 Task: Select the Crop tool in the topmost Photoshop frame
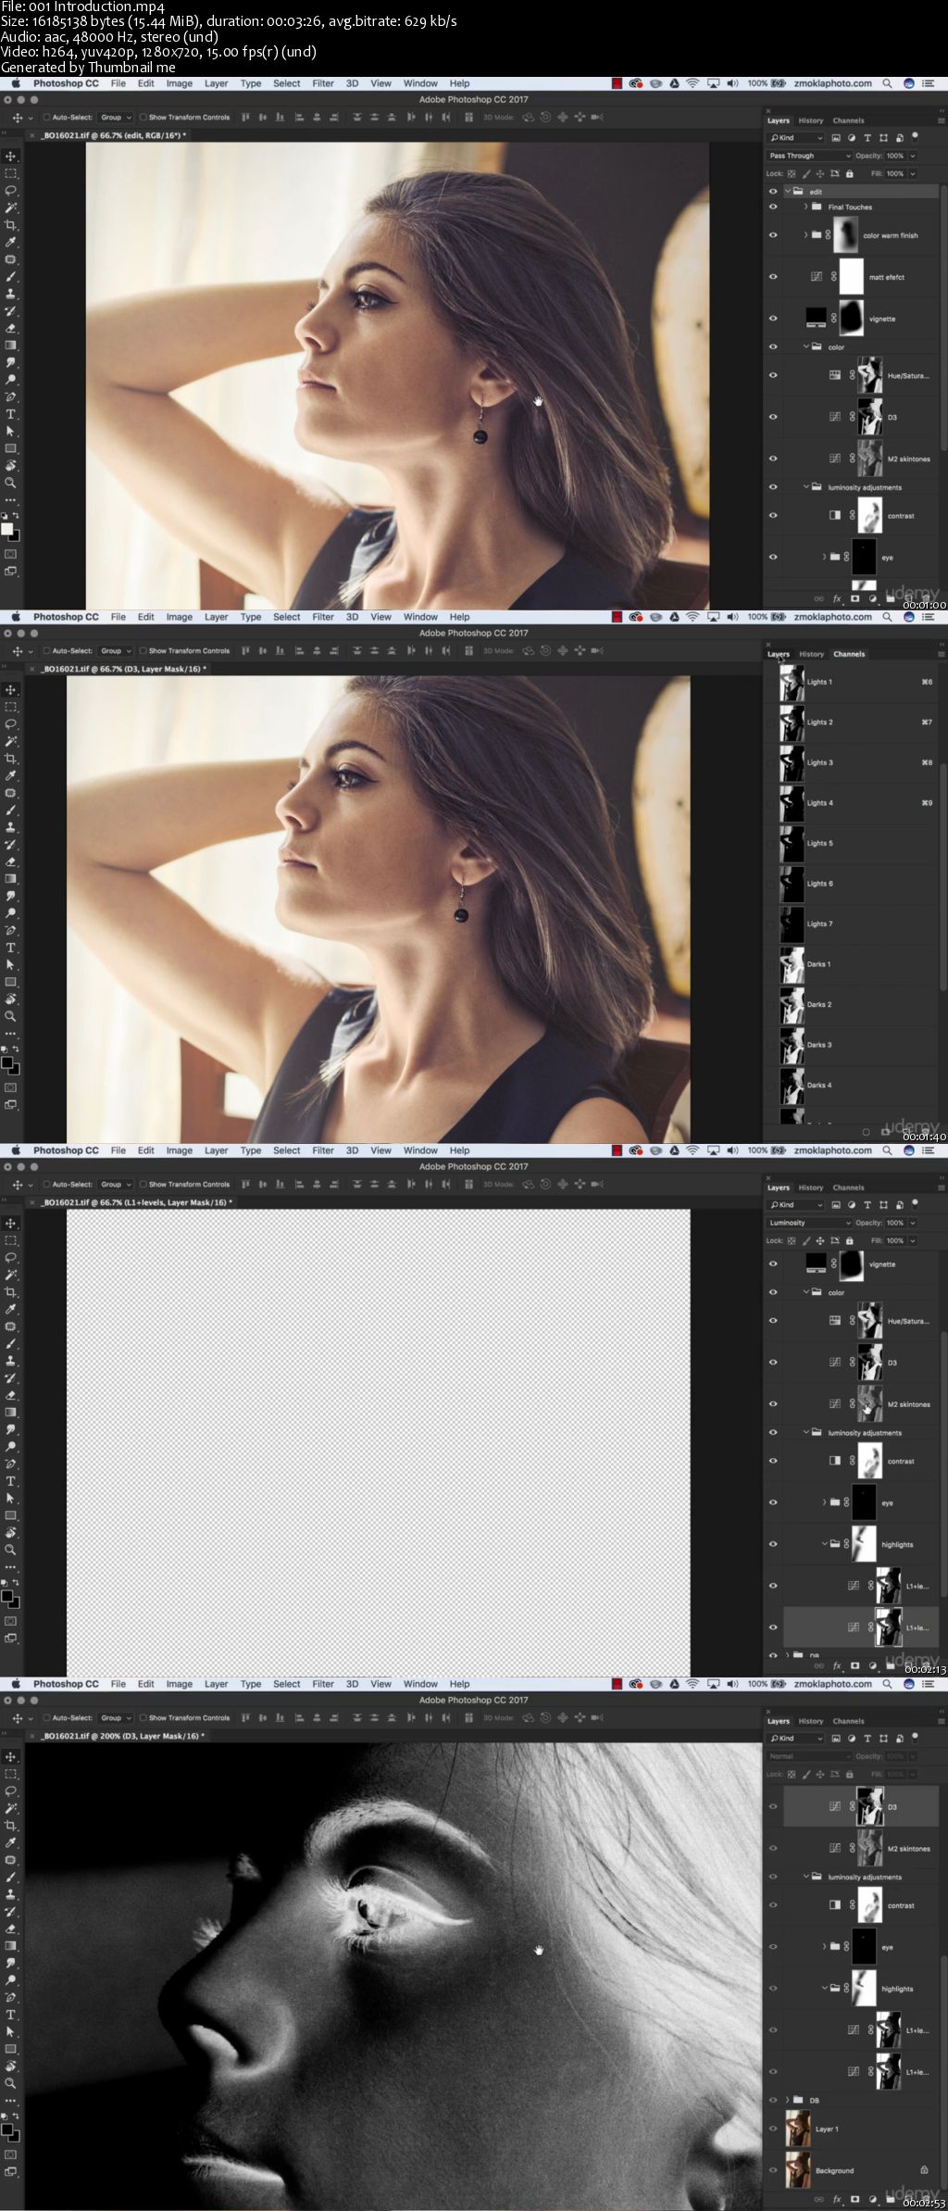click(x=11, y=225)
